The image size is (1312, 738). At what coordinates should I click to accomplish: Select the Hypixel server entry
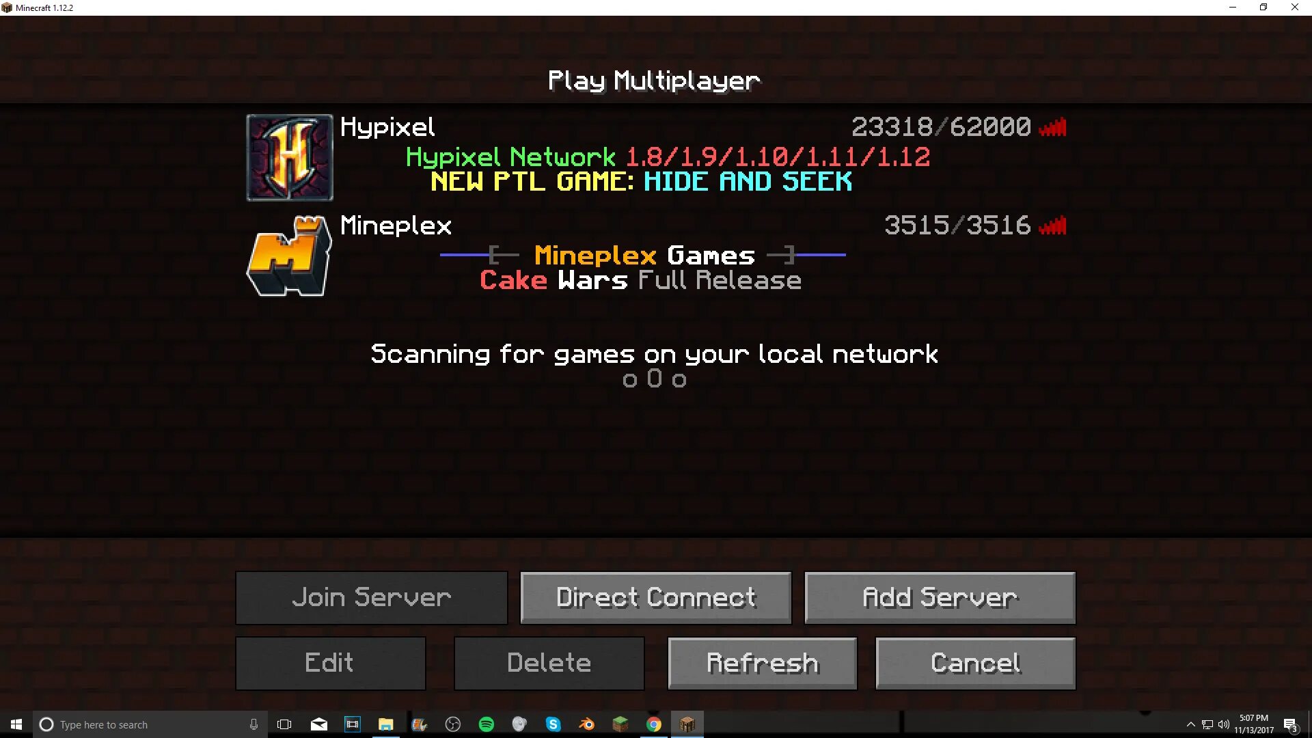(x=655, y=156)
